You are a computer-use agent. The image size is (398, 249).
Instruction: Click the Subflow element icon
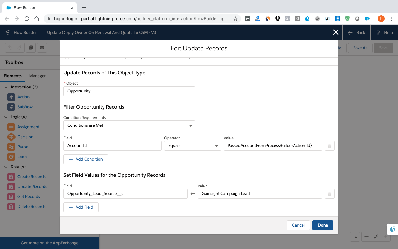pyautogui.click(x=11, y=107)
